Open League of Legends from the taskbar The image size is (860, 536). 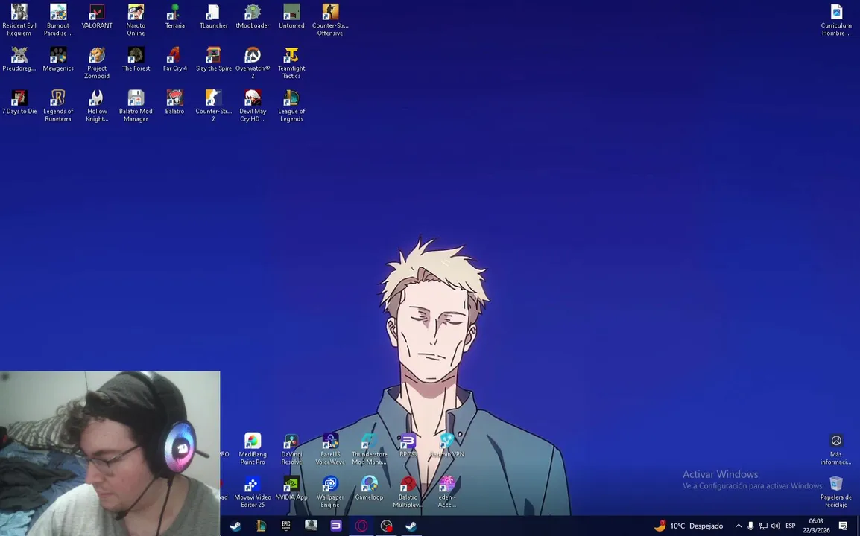coord(261,526)
